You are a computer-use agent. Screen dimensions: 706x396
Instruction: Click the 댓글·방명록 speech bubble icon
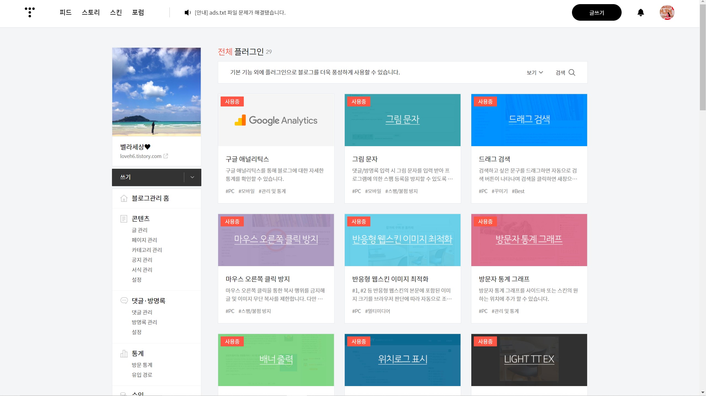tap(124, 300)
